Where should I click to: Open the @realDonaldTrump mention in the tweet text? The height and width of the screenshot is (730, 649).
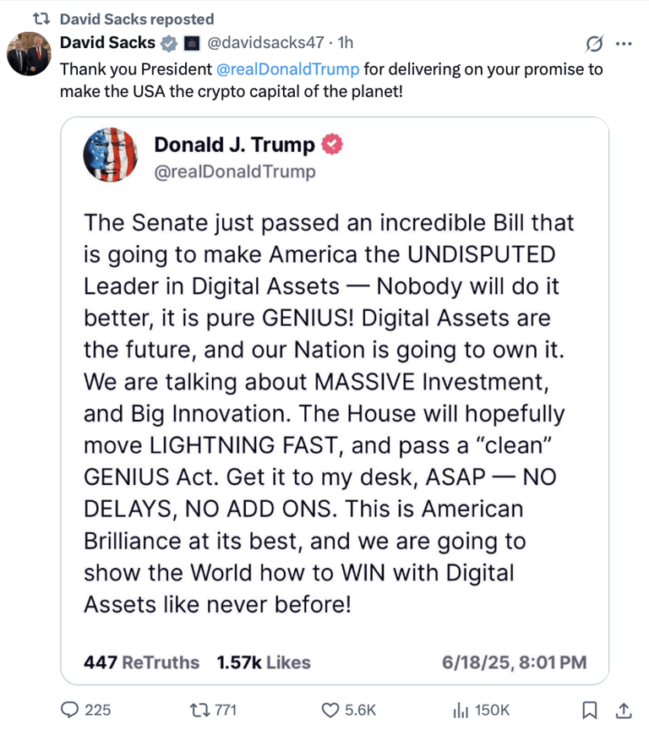pos(288,69)
